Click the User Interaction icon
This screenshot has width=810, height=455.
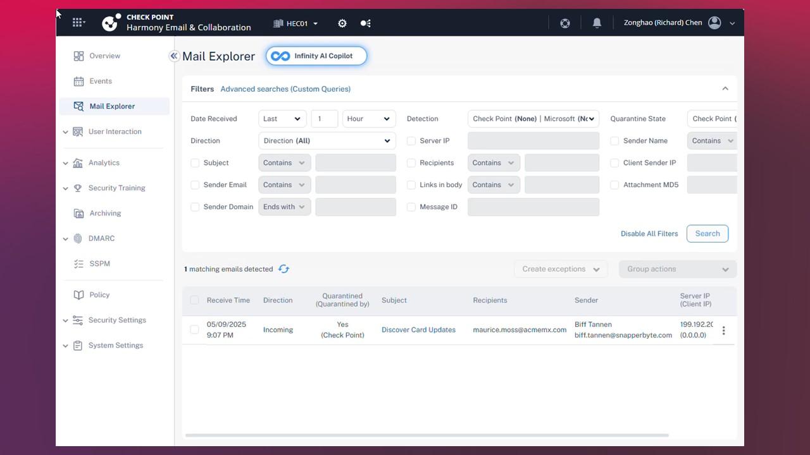click(x=78, y=131)
